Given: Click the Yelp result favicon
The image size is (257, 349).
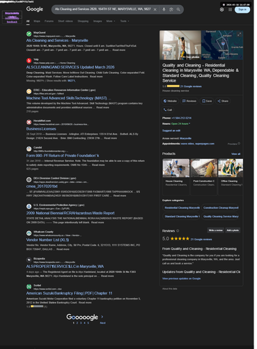Looking at the screenshot, I should [x=29, y=61].
